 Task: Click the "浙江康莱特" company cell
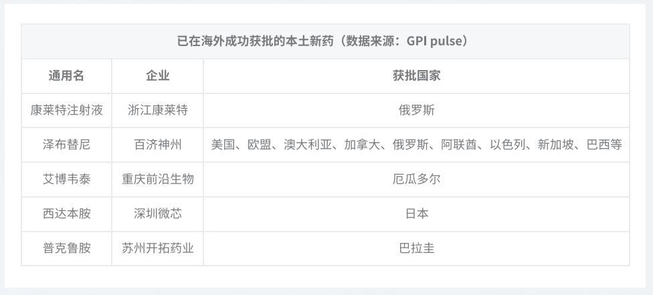[157, 110]
